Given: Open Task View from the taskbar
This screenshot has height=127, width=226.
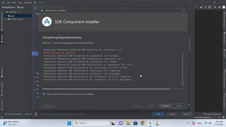Looking at the screenshot, I should 113,123.
